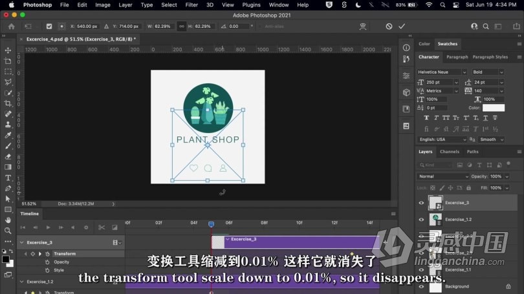Viewport: 524px width, 294px height.
Task: Open the Window menu
Action: tap(279, 5)
